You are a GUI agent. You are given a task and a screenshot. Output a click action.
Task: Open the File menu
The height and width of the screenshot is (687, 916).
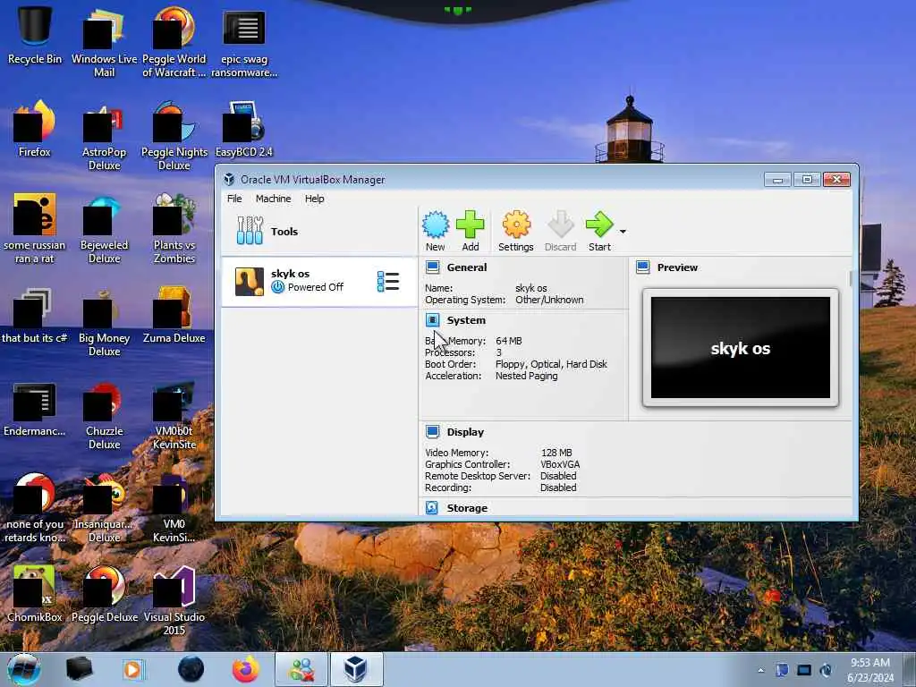coord(234,199)
